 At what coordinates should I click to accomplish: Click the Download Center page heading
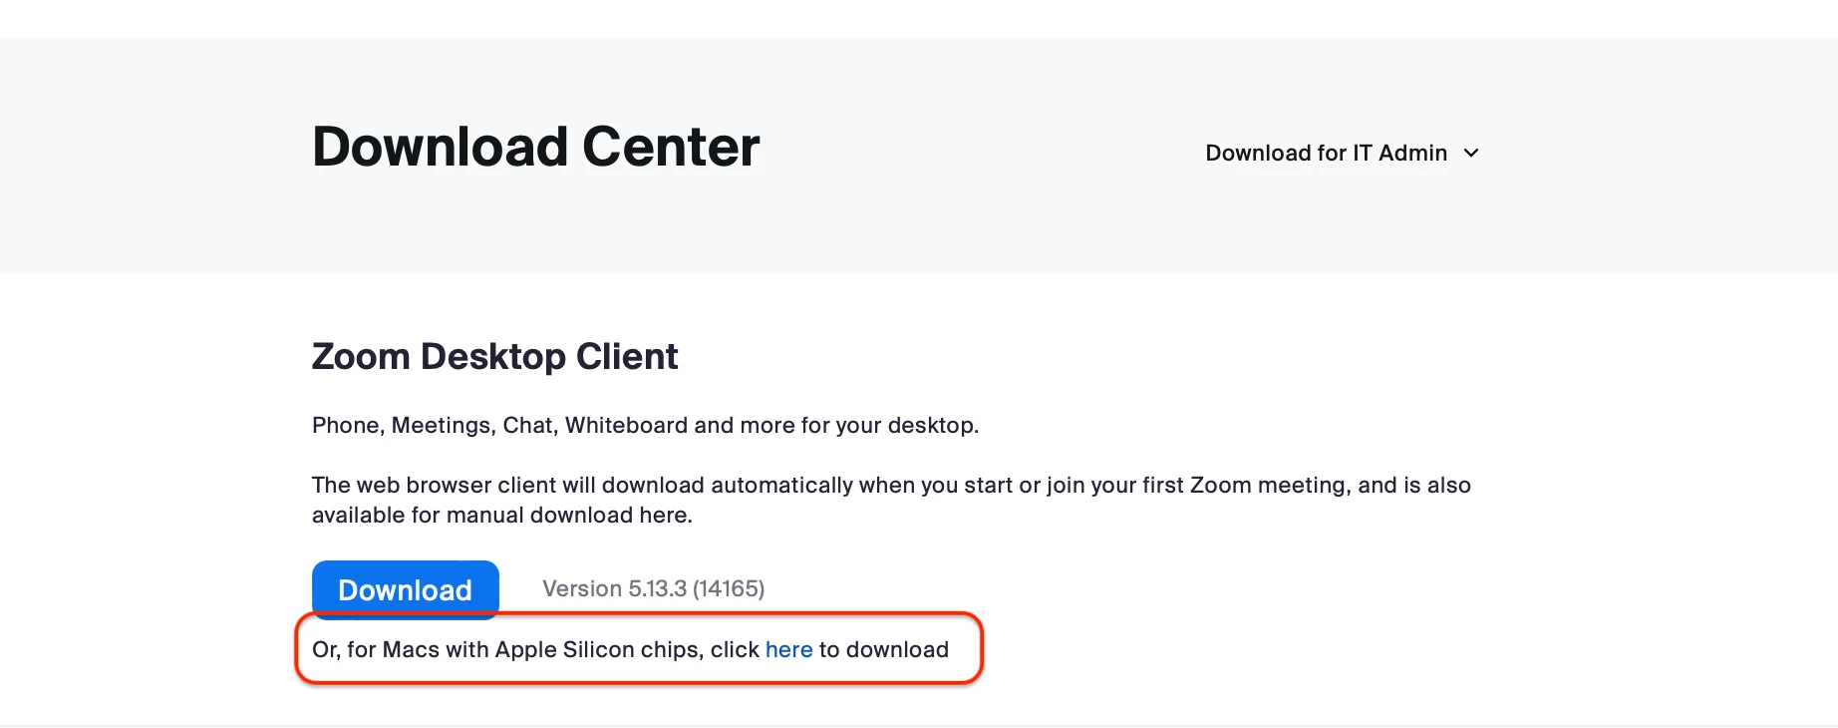click(535, 148)
